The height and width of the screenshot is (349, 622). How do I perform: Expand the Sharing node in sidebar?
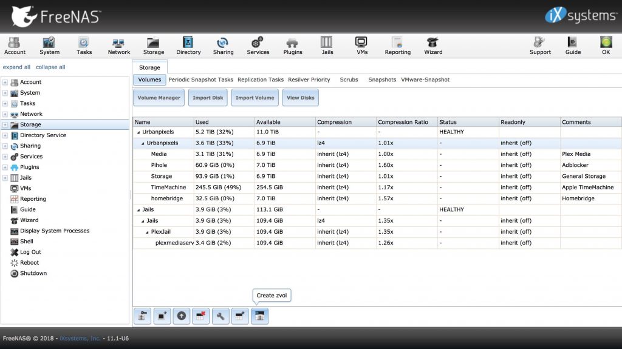[5, 146]
